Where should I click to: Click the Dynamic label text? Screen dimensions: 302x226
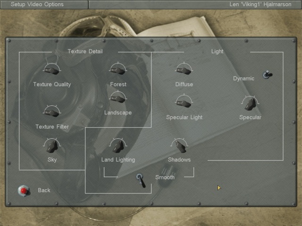pos(243,79)
